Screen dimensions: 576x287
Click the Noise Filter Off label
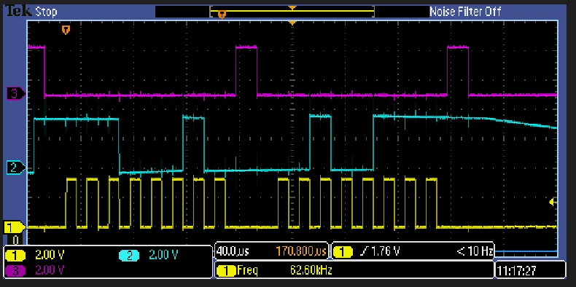[x=465, y=12]
